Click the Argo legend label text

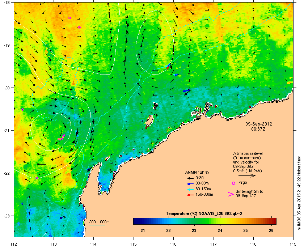point(243,182)
